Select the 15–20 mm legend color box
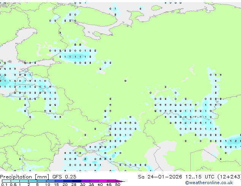Screen dimensions: 241x186 point(59,181)
